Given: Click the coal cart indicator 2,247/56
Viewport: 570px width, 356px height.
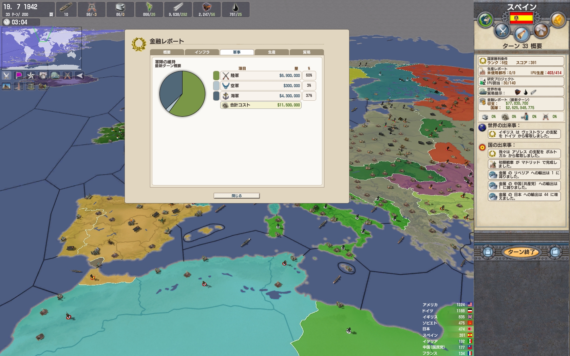Looking at the screenshot, I should (207, 9).
